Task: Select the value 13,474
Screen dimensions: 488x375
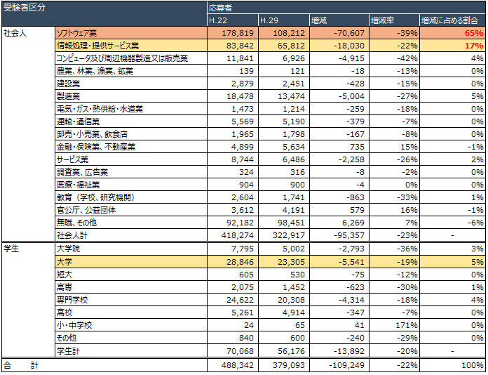Action: (x=291, y=96)
